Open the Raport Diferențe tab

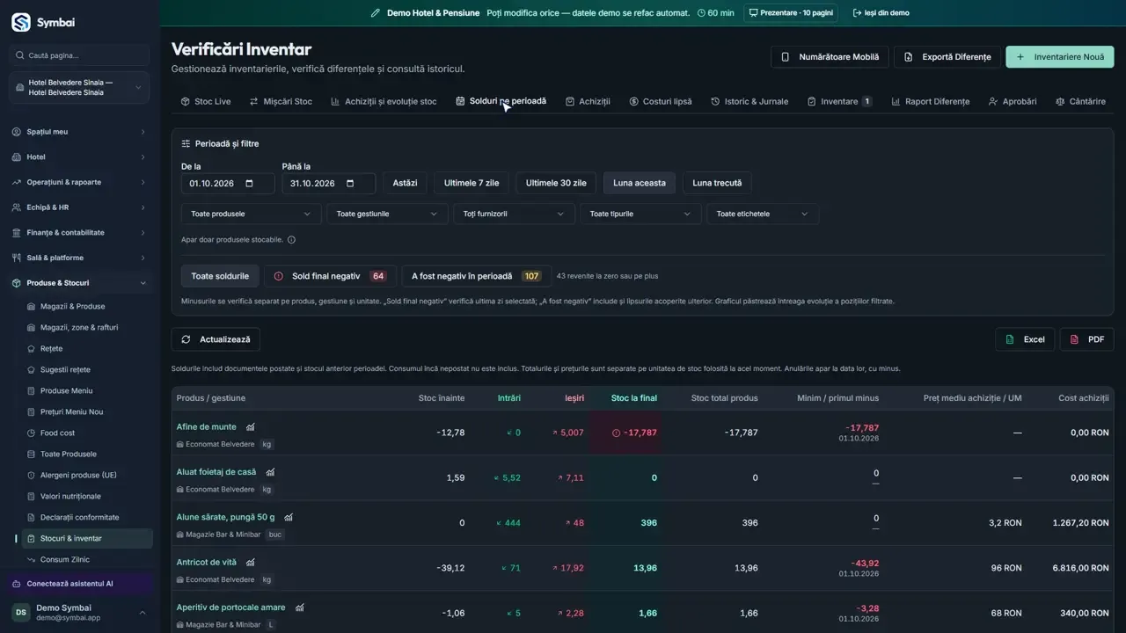coord(931,101)
